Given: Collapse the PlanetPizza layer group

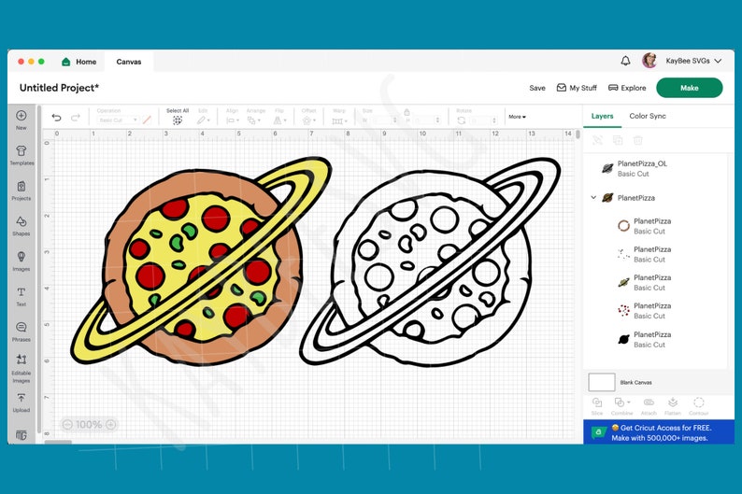Looking at the screenshot, I should 593,197.
